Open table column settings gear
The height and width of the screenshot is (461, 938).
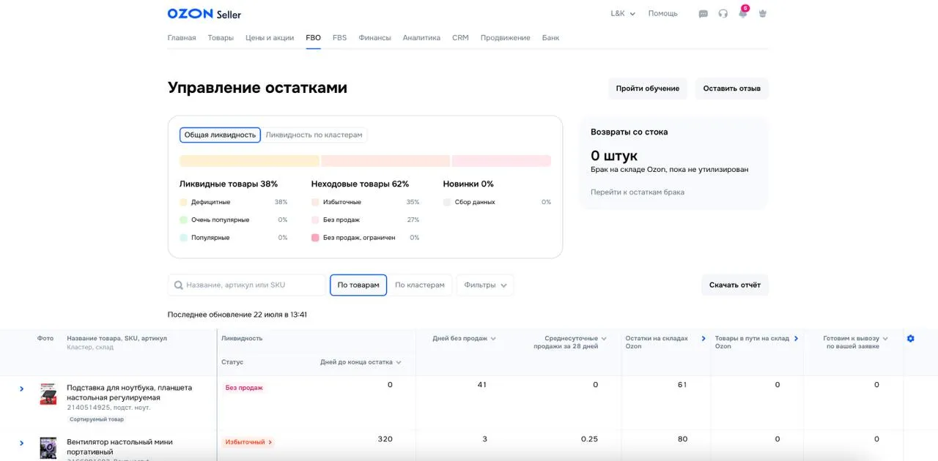point(911,339)
